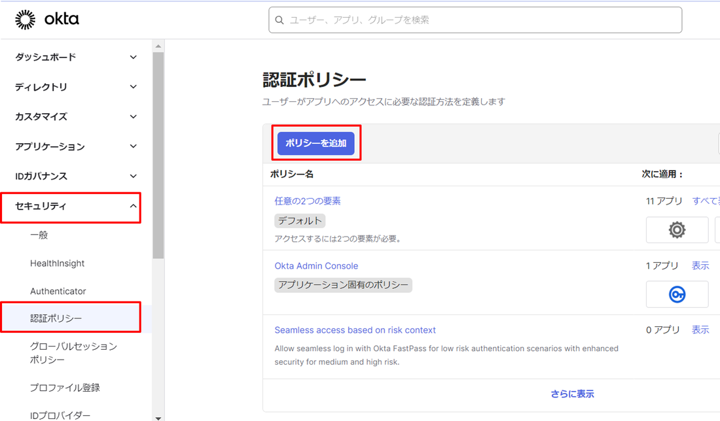Screen dimensions: 720x421
Task: Click the sidebar scroll down arrow
Action: pyautogui.click(x=158, y=418)
